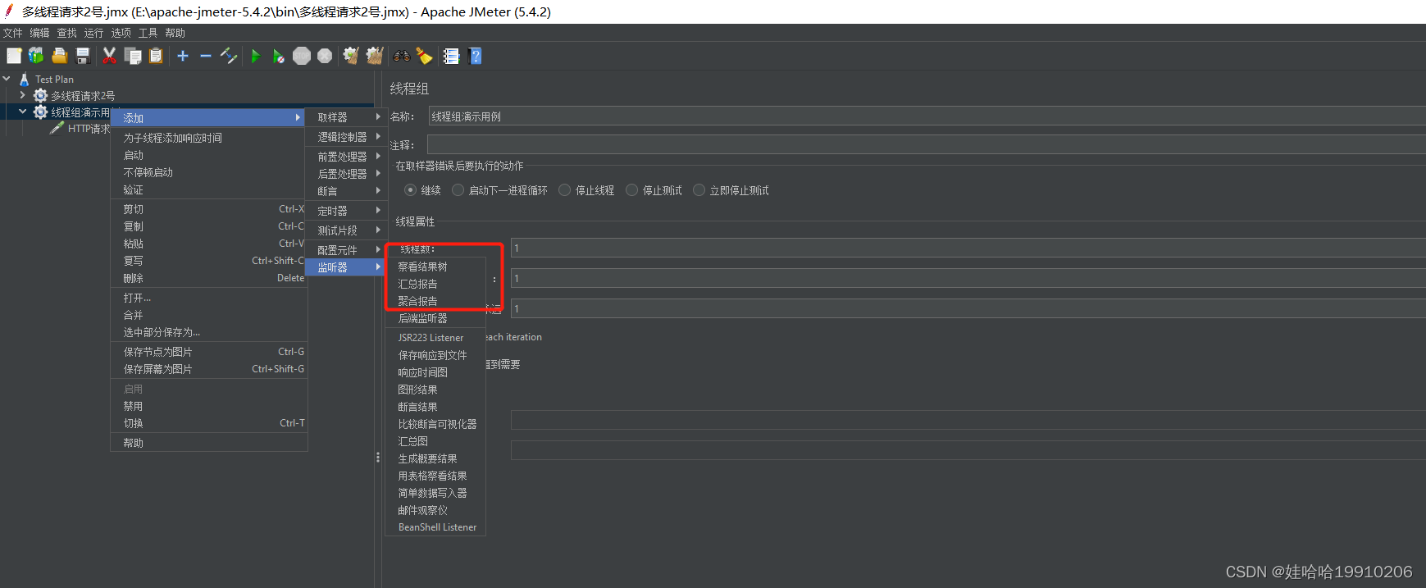Click the 线程数 input field
This screenshot has height=588, width=1426.
pos(968,248)
